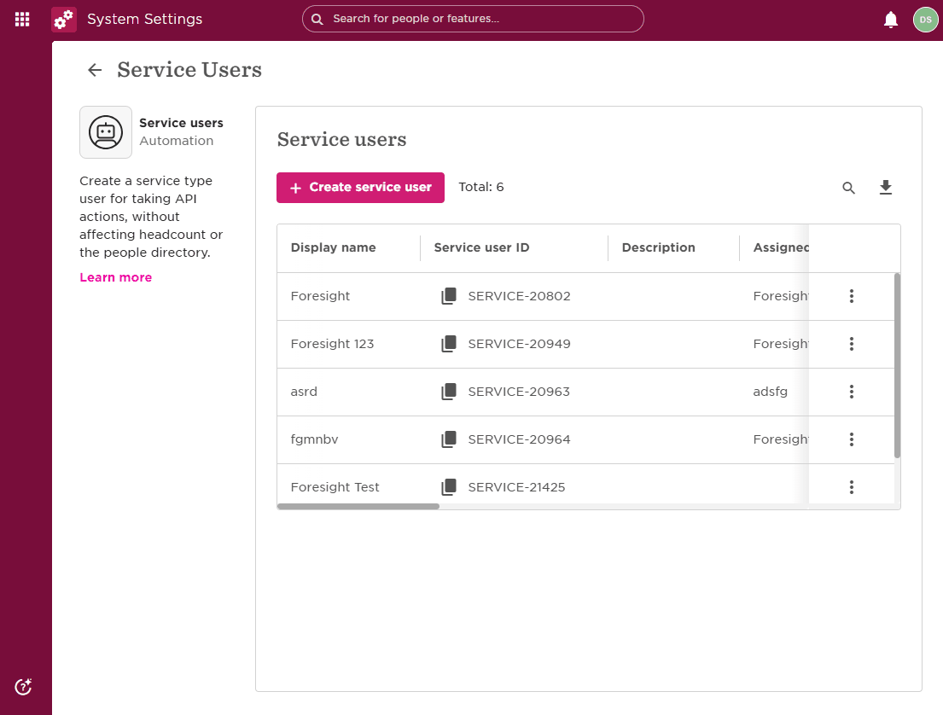Click the SERVICE-20964 ID text
943x715 pixels.
coord(519,439)
